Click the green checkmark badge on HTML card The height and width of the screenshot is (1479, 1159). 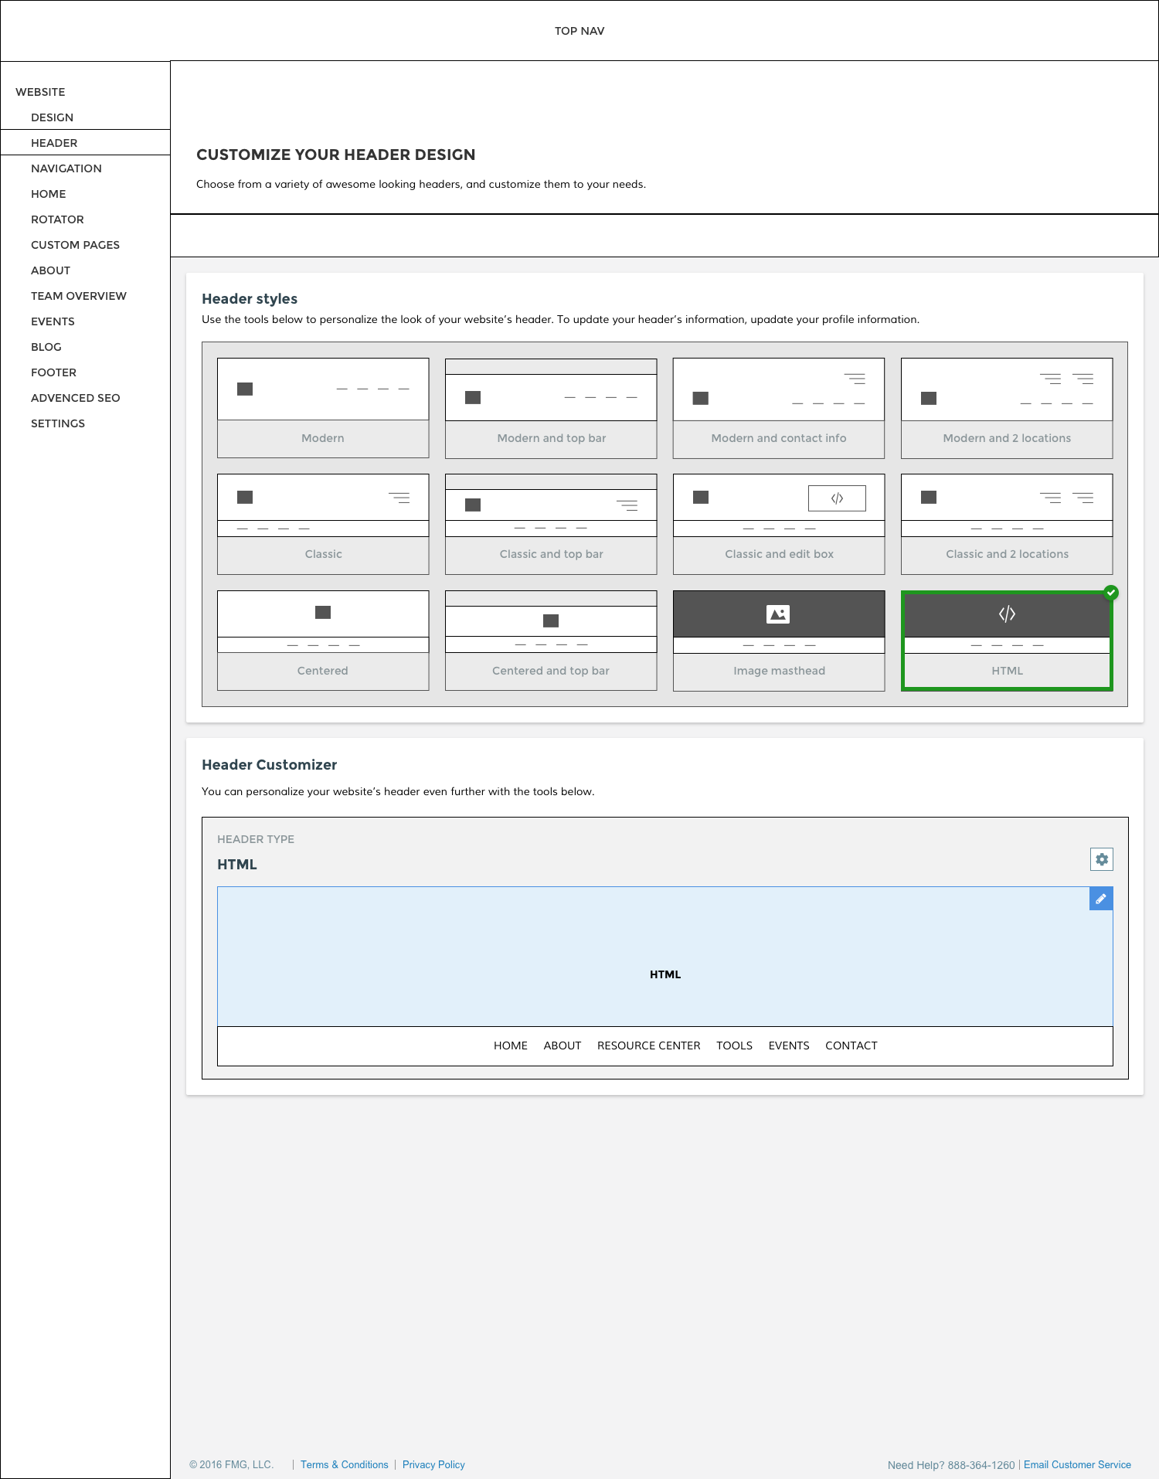tap(1111, 593)
